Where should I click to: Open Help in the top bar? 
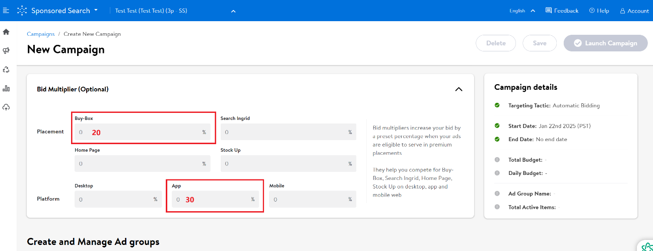click(599, 11)
